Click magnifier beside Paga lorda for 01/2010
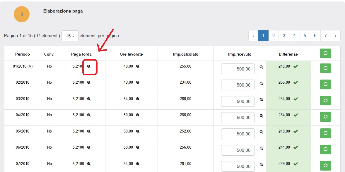This screenshot has width=345, height=172. click(x=89, y=67)
